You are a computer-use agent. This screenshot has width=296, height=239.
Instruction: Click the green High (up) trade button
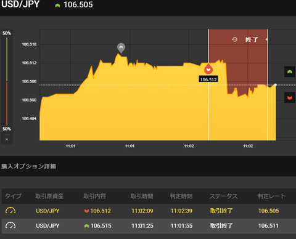point(290,71)
